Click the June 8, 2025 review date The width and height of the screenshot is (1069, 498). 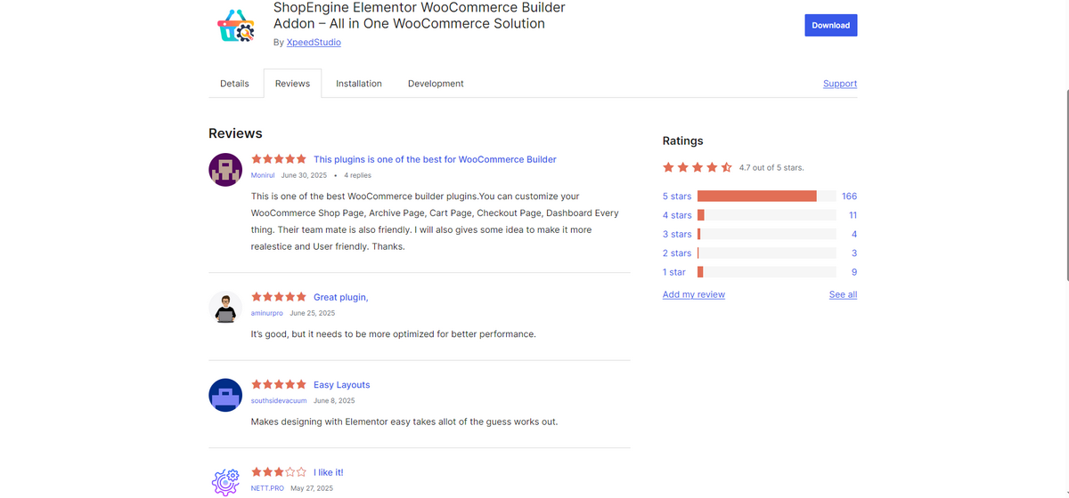pyautogui.click(x=332, y=400)
